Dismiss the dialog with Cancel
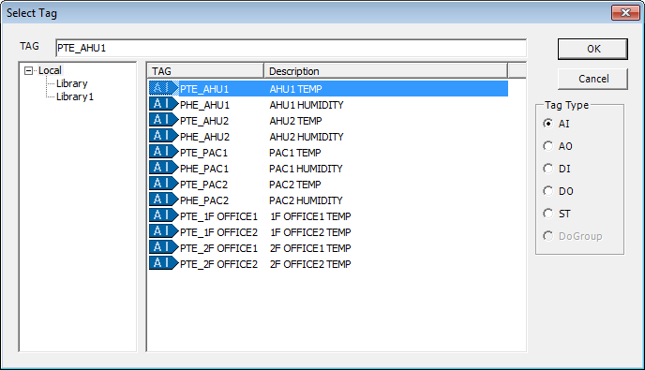Screen dimensions: 645x370 tap(592, 79)
